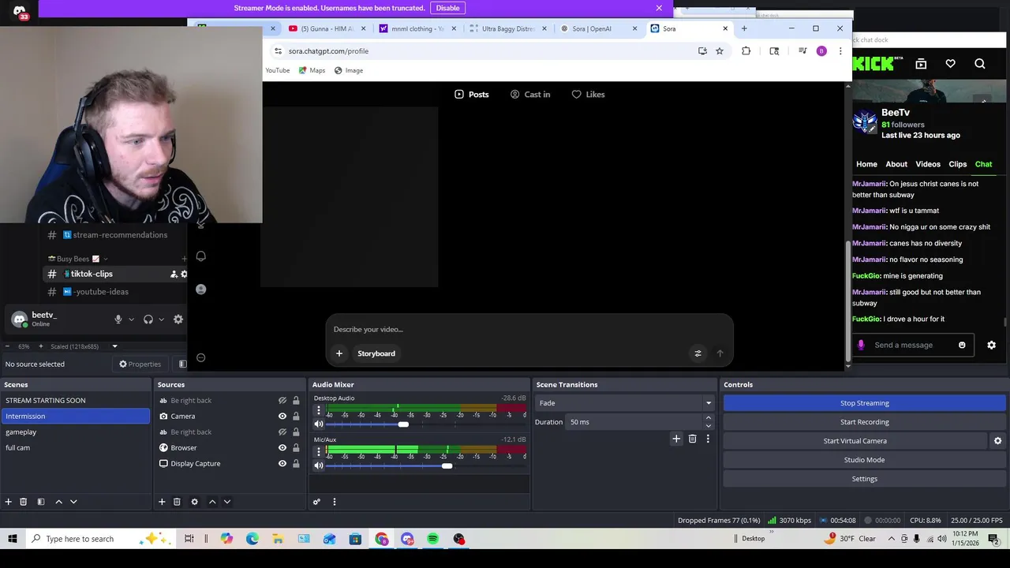Show the first Be right back source
This screenshot has height=568, width=1010.
(282, 401)
